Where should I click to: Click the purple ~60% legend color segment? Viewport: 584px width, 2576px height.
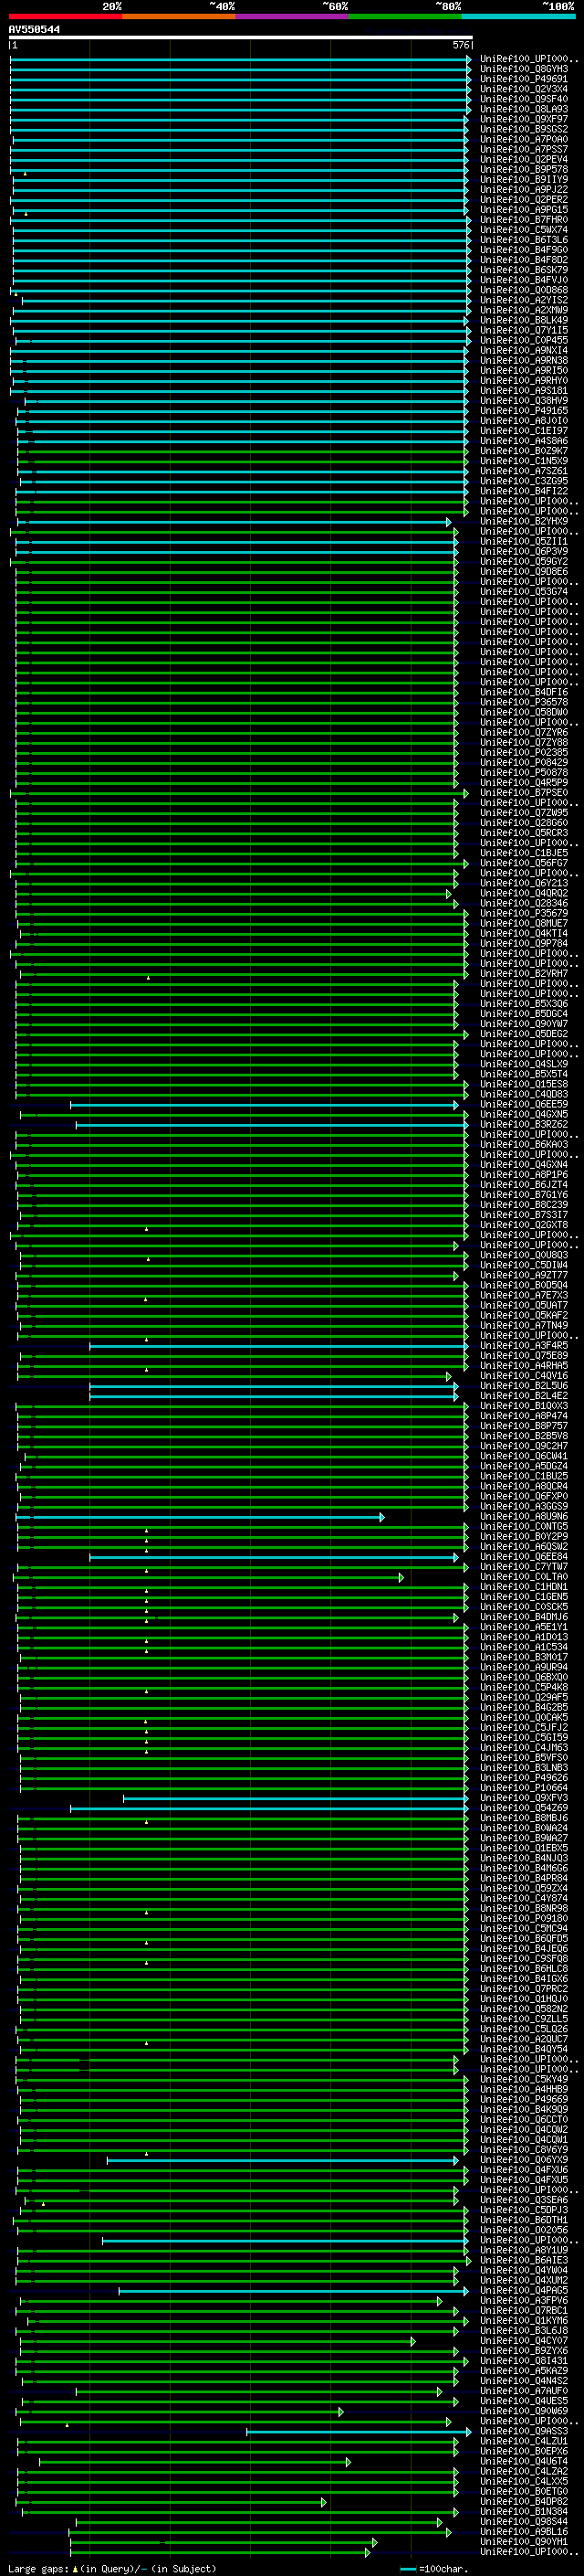[x=293, y=16]
